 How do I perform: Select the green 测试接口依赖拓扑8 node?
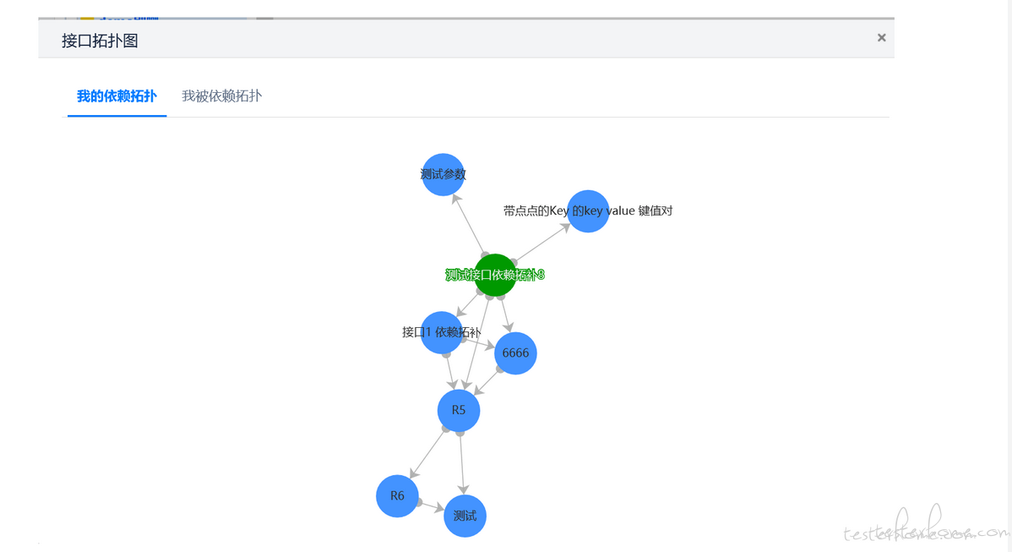495,275
